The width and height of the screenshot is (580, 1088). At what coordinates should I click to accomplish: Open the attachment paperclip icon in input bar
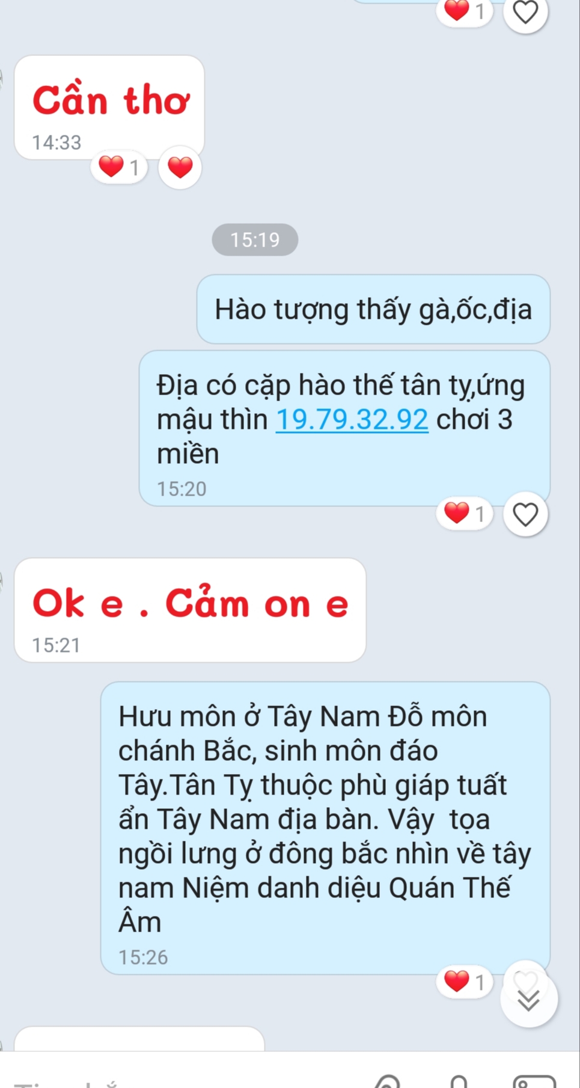388,1080
